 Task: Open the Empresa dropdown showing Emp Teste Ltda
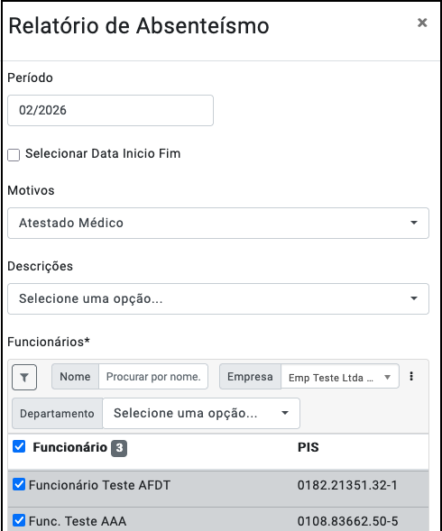340,377
